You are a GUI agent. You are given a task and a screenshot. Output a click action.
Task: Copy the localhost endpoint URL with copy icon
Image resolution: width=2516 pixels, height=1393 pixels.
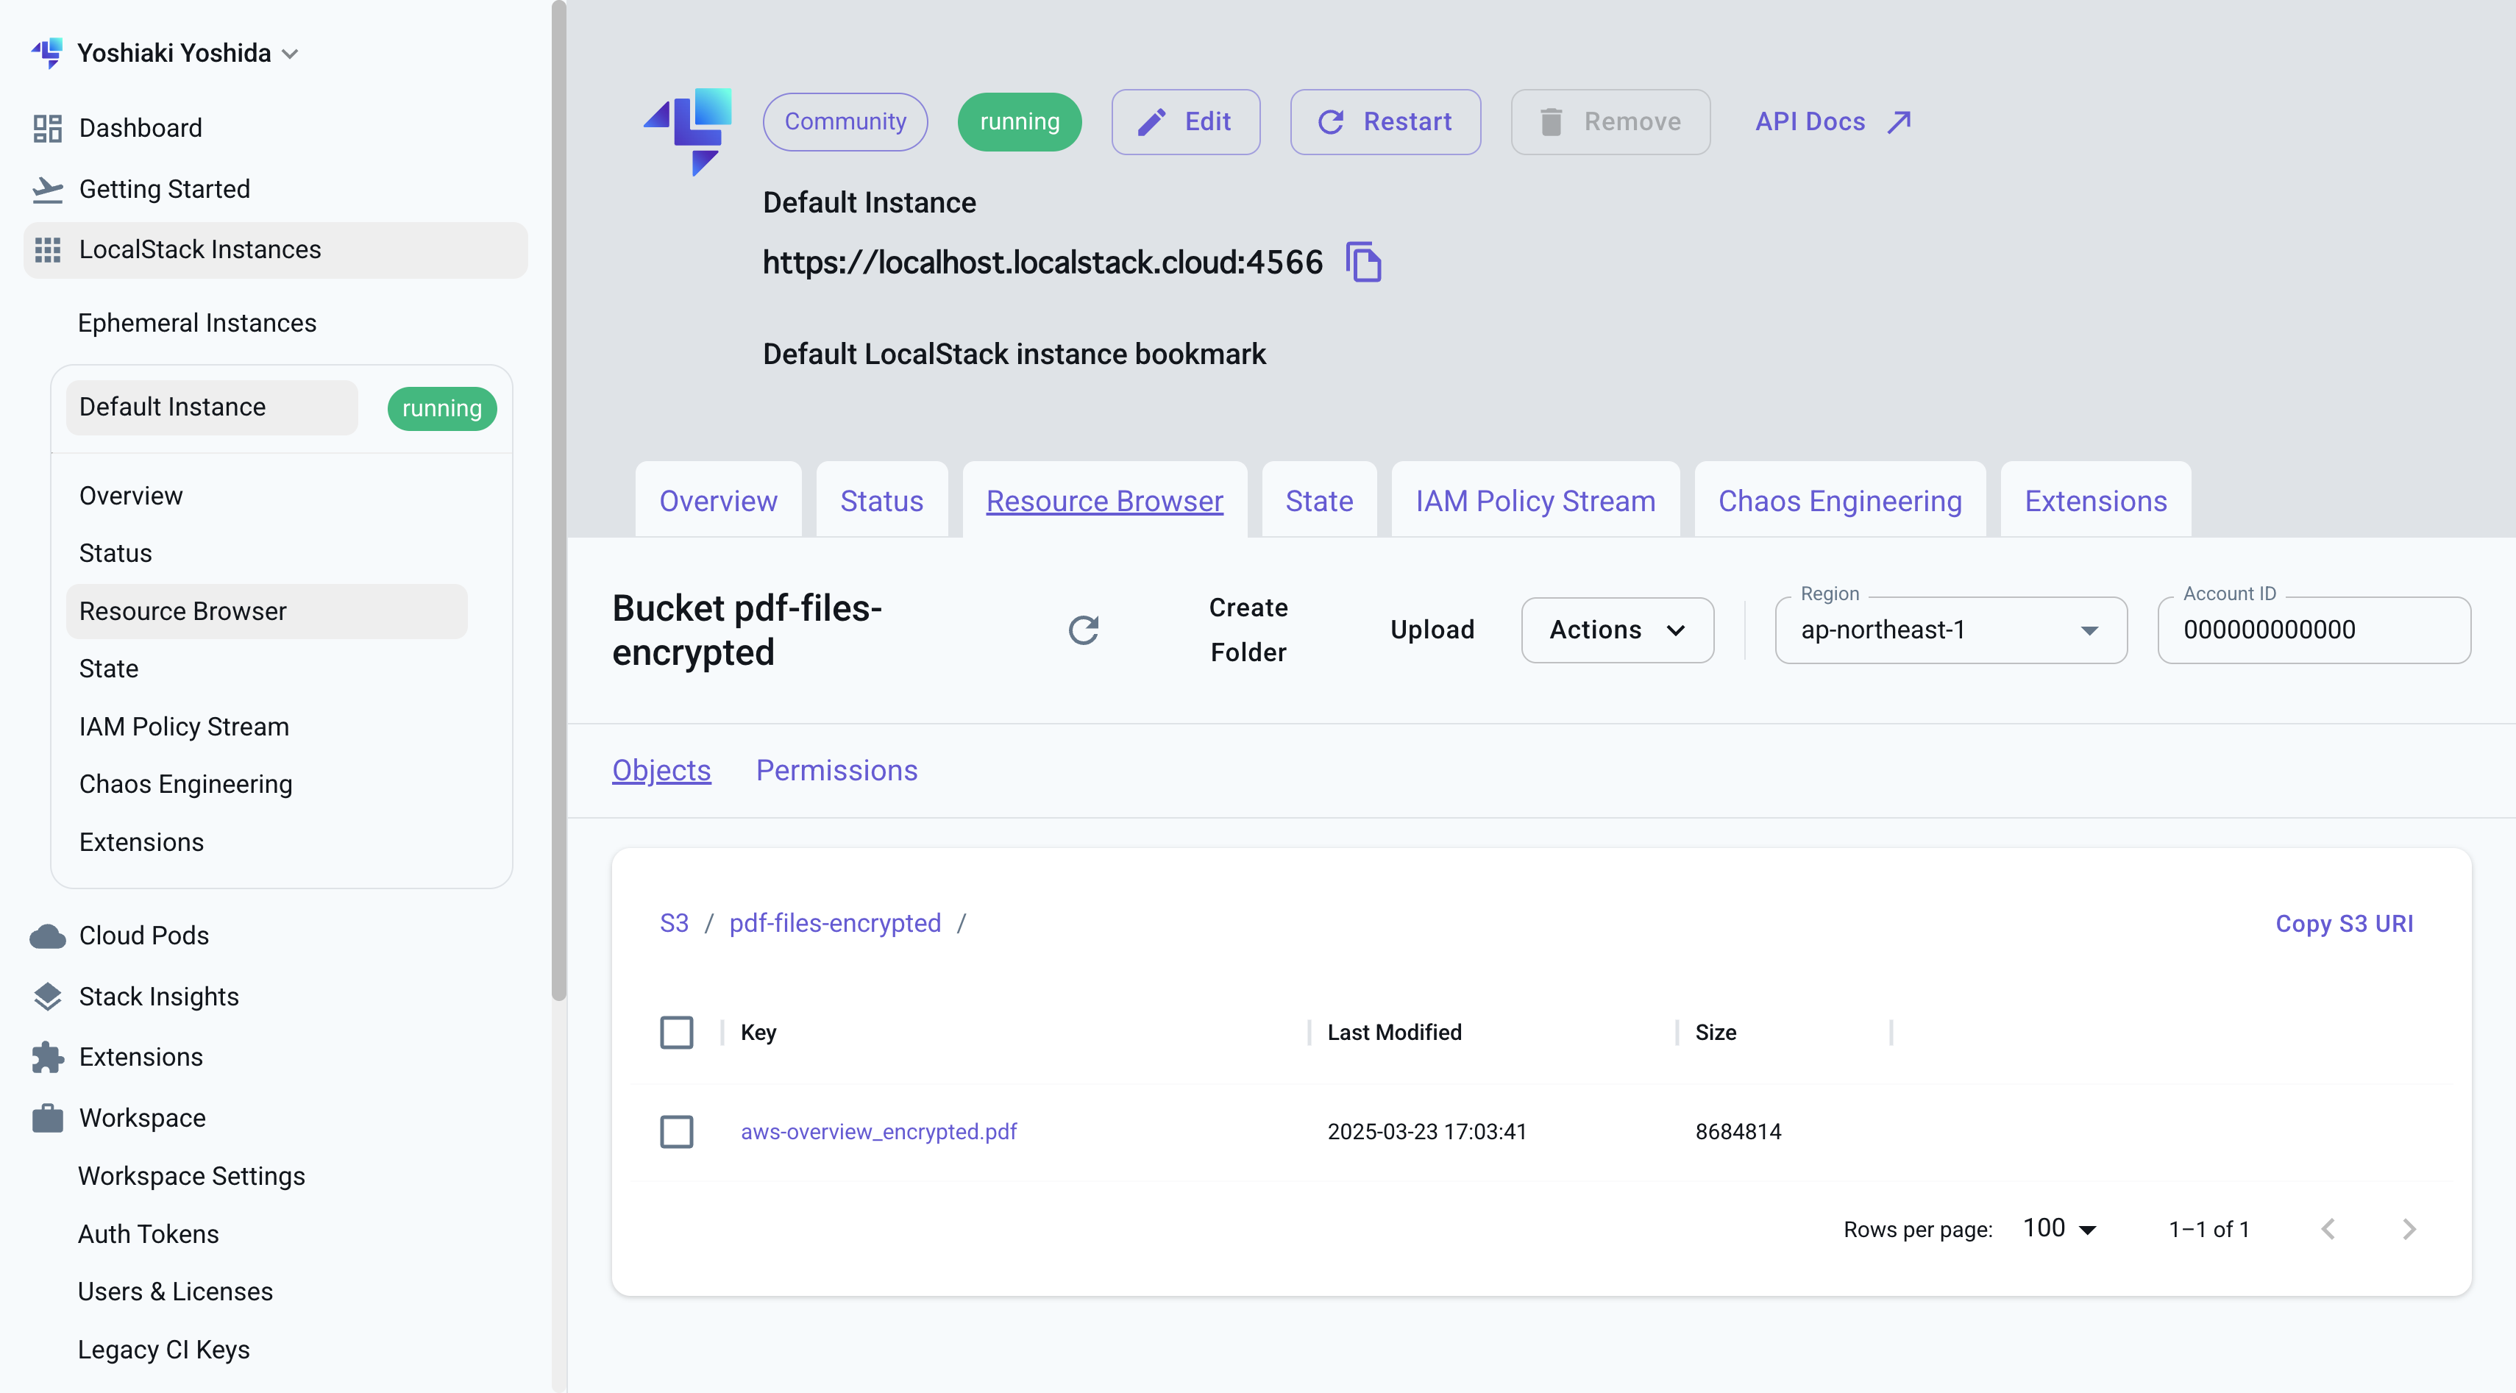tap(1363, 262)
